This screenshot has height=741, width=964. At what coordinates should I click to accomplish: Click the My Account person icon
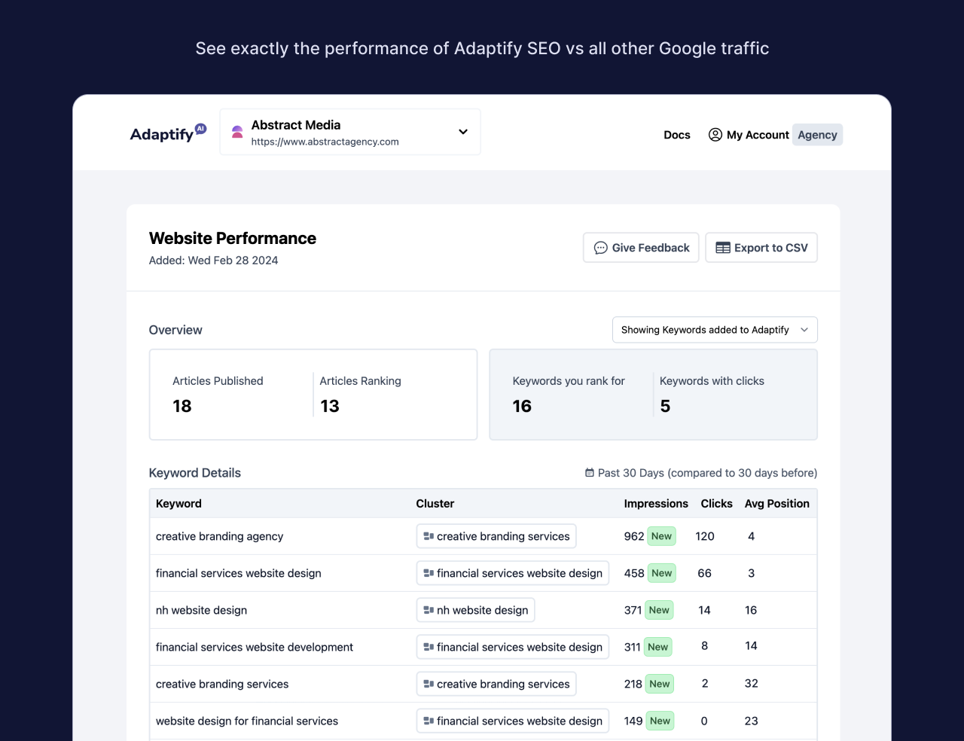click(x=715, y=135)
